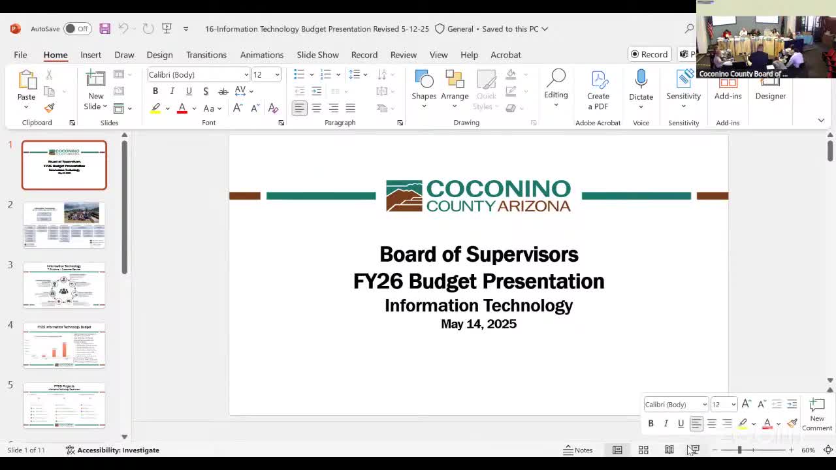This screenshot has height=470, width=836.
Task: Click New Comment in the floating mini toolbar
Action: pos(817,415)
